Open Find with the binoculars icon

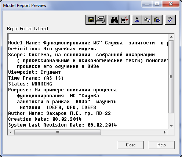[114, 20]
